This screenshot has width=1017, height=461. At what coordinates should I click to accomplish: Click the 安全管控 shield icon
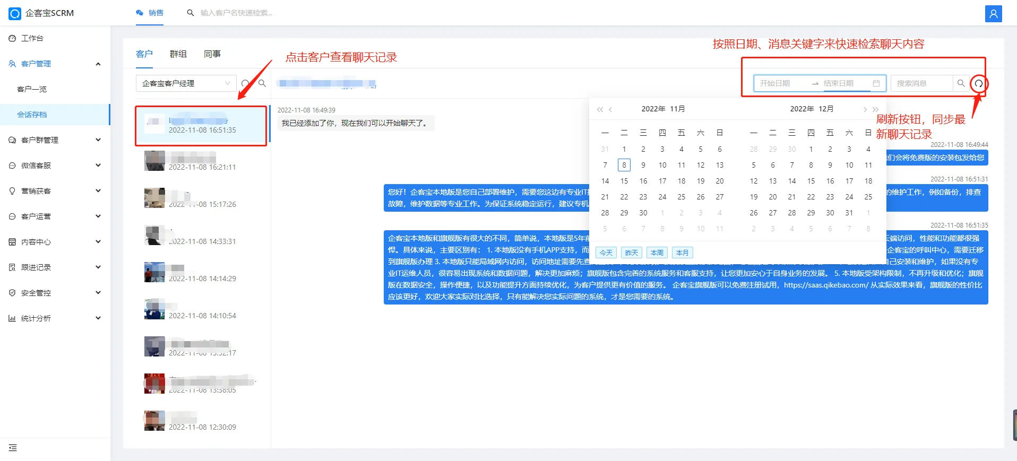coord(12,293)
